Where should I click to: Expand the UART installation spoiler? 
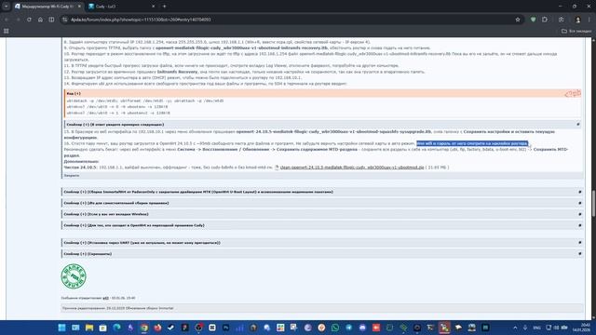(x=322, y=242)
